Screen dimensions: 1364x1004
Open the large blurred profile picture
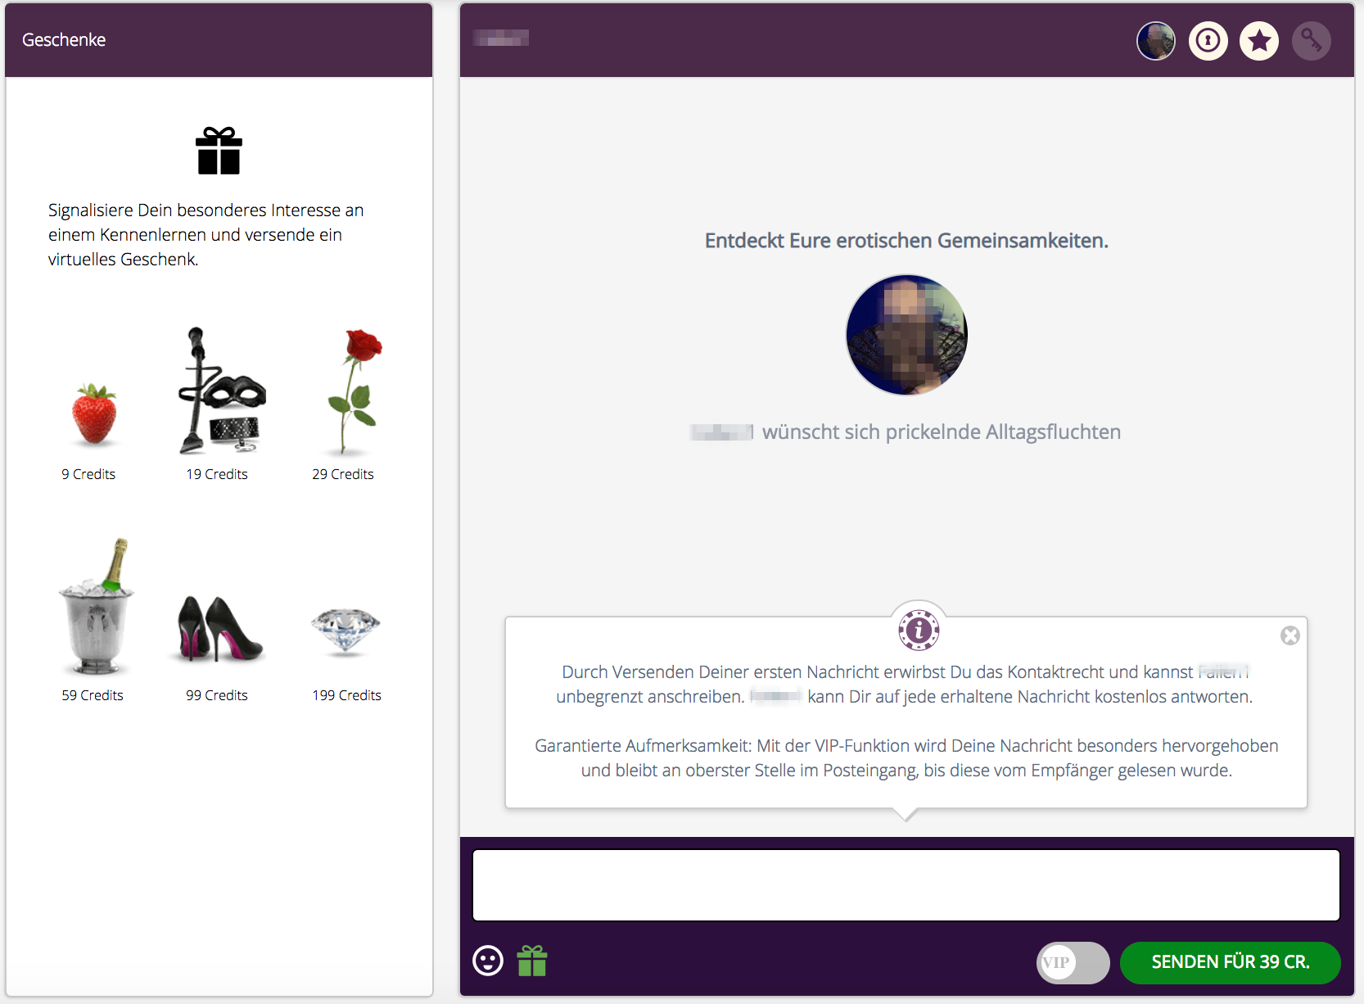(906, 334)
